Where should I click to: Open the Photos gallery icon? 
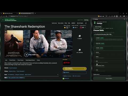[x=79, y=50]
